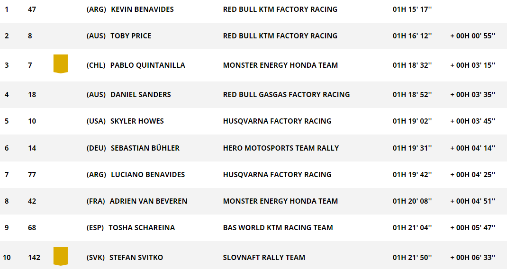Screen dimensions: 507x269
Task: Open Toby Price's rider entry
Action: click(131, 36)
